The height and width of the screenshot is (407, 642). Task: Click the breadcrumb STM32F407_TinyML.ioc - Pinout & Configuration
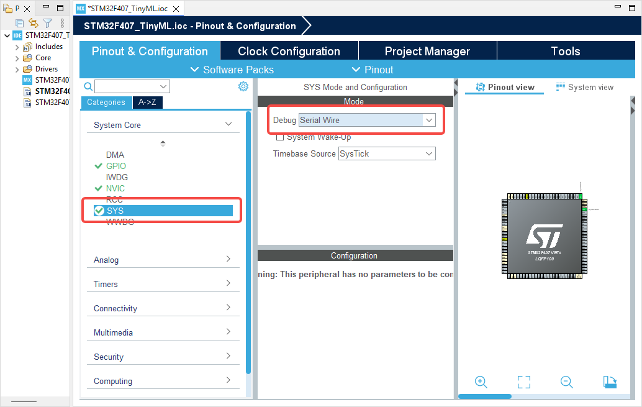[190, 26]
